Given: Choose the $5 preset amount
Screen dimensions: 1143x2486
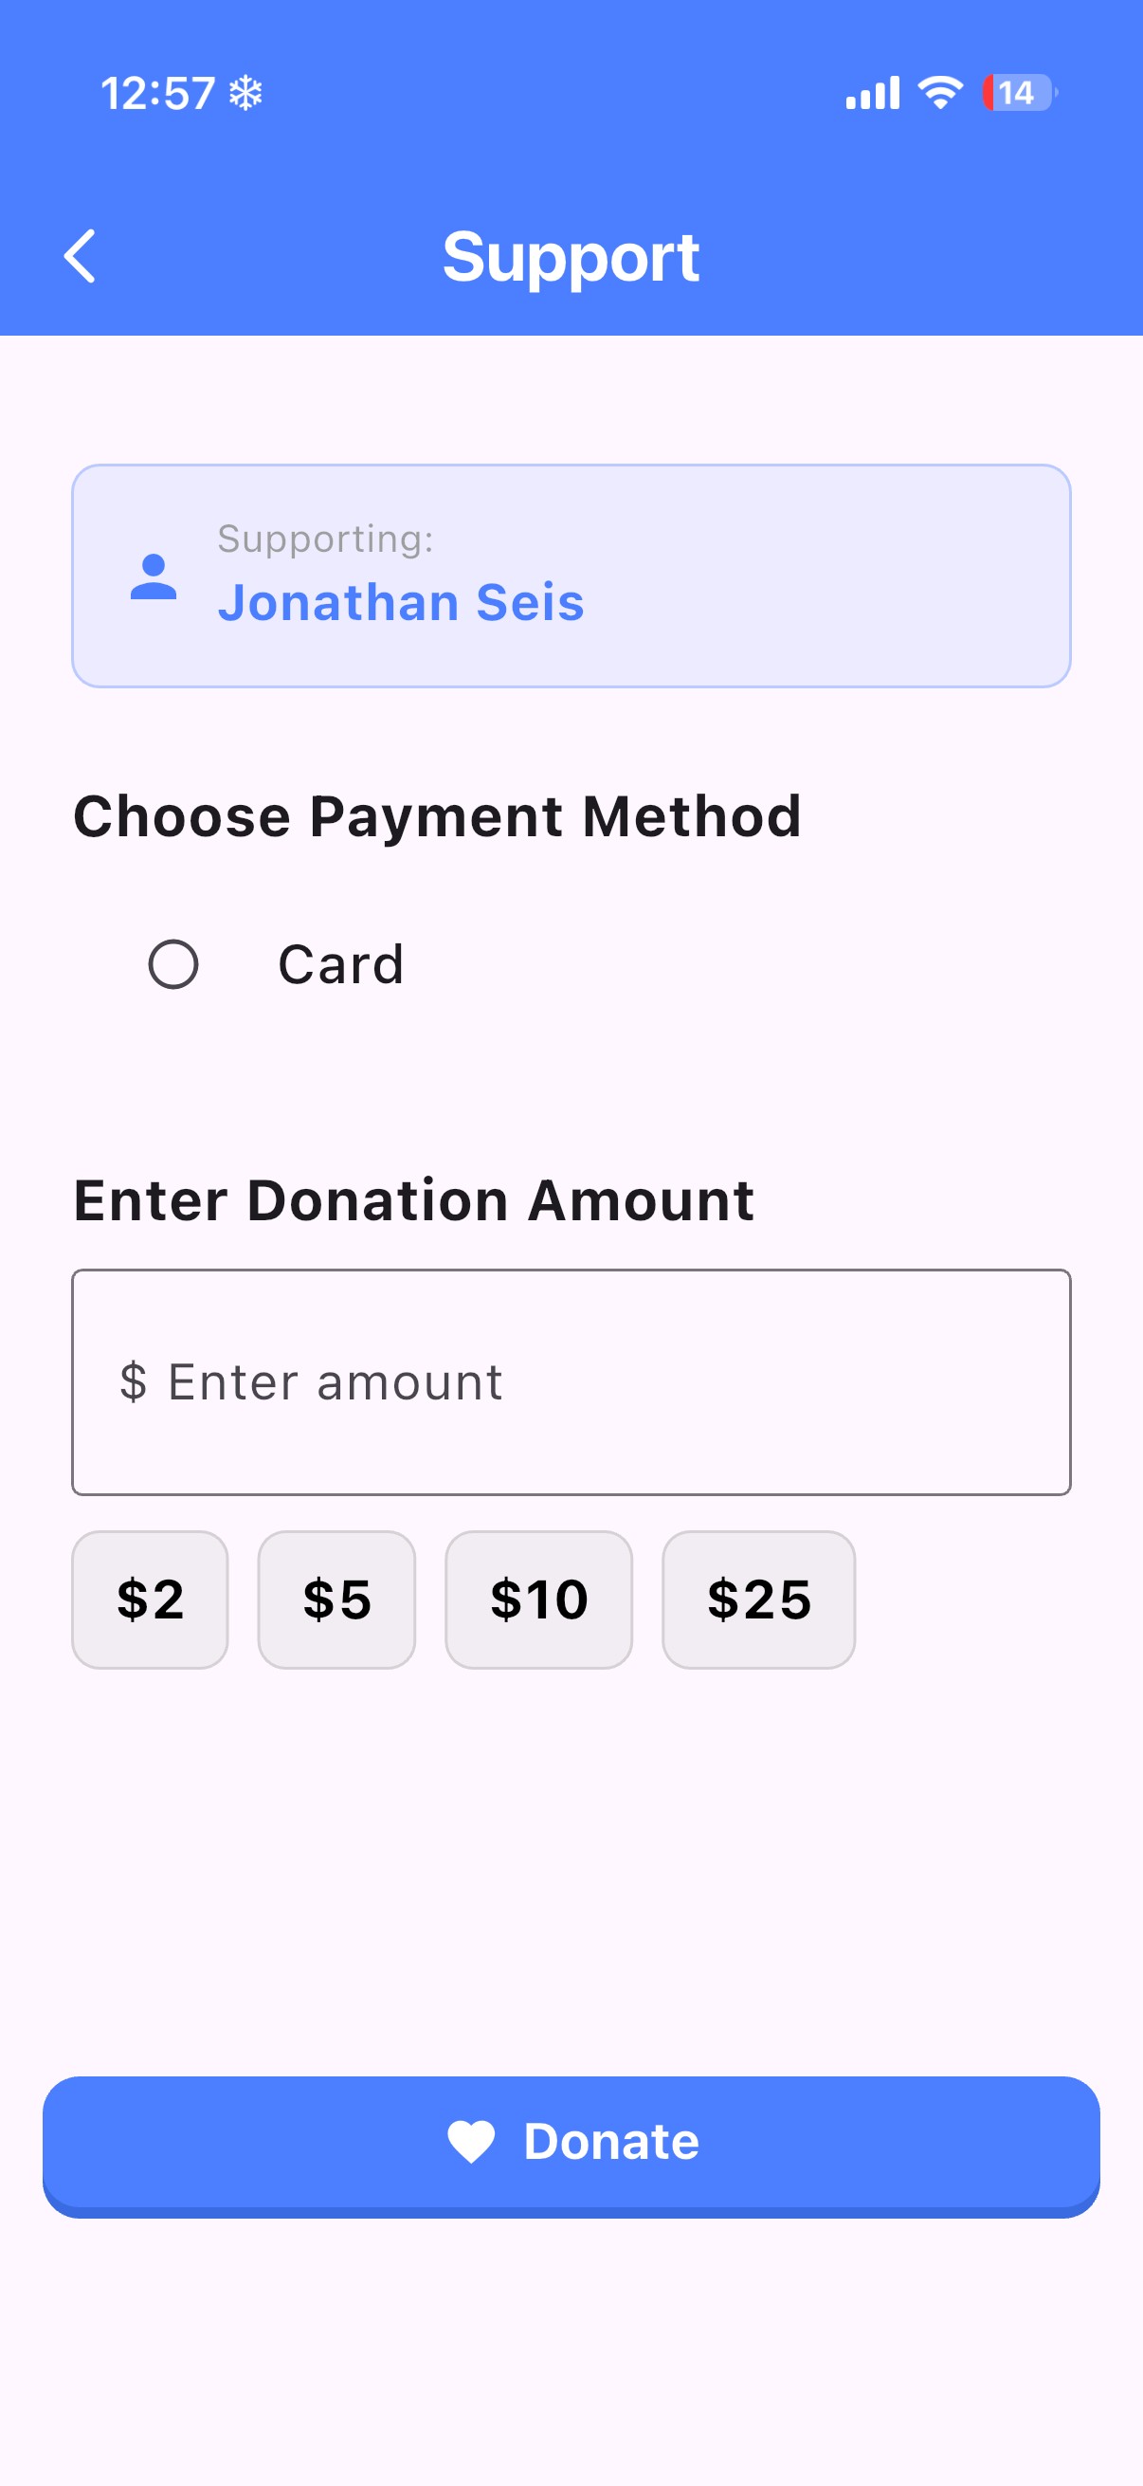Looking at the screenshot, I should (336, 1599).
